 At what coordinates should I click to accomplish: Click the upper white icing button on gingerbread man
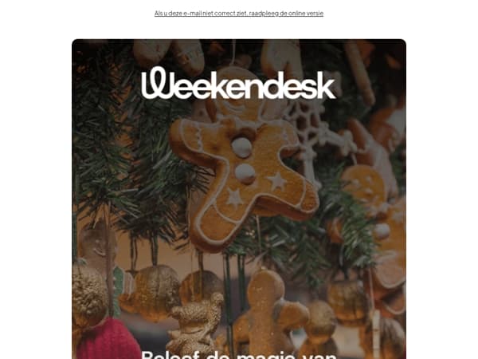coord(241,148)
